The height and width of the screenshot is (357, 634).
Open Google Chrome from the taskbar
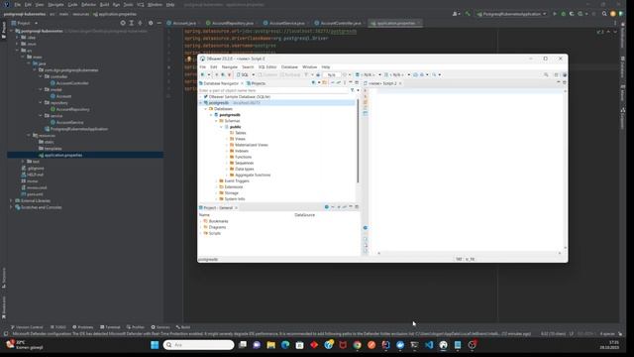(x=357, y=345)
